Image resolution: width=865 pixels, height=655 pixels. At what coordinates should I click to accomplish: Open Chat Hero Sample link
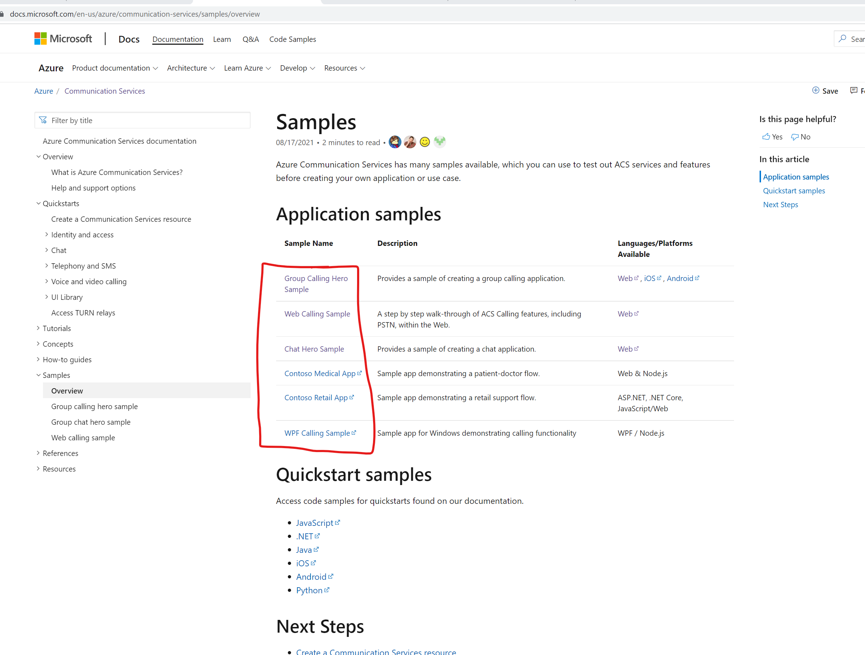tap(314, 349)
